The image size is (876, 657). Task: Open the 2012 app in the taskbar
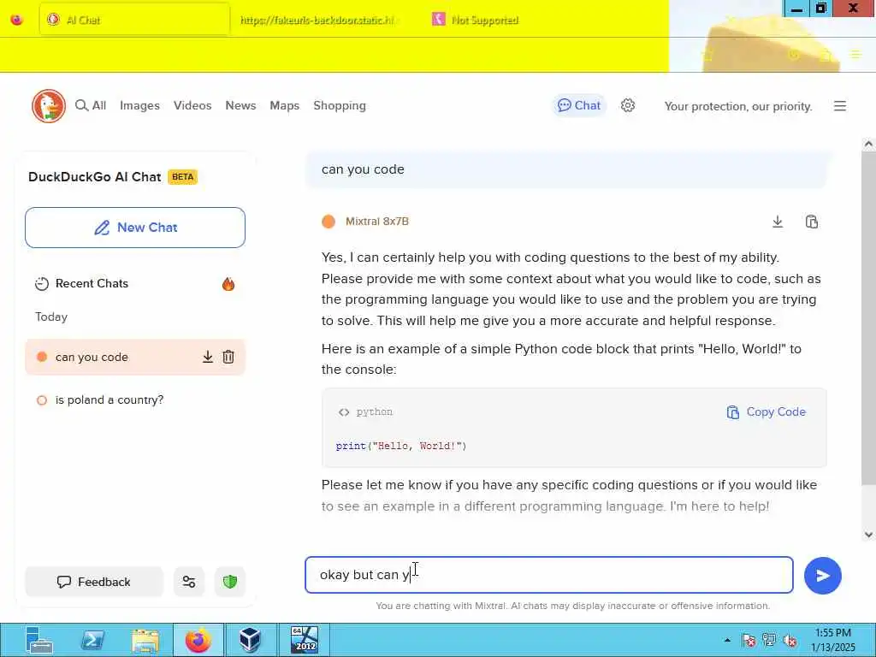point(305,640)
